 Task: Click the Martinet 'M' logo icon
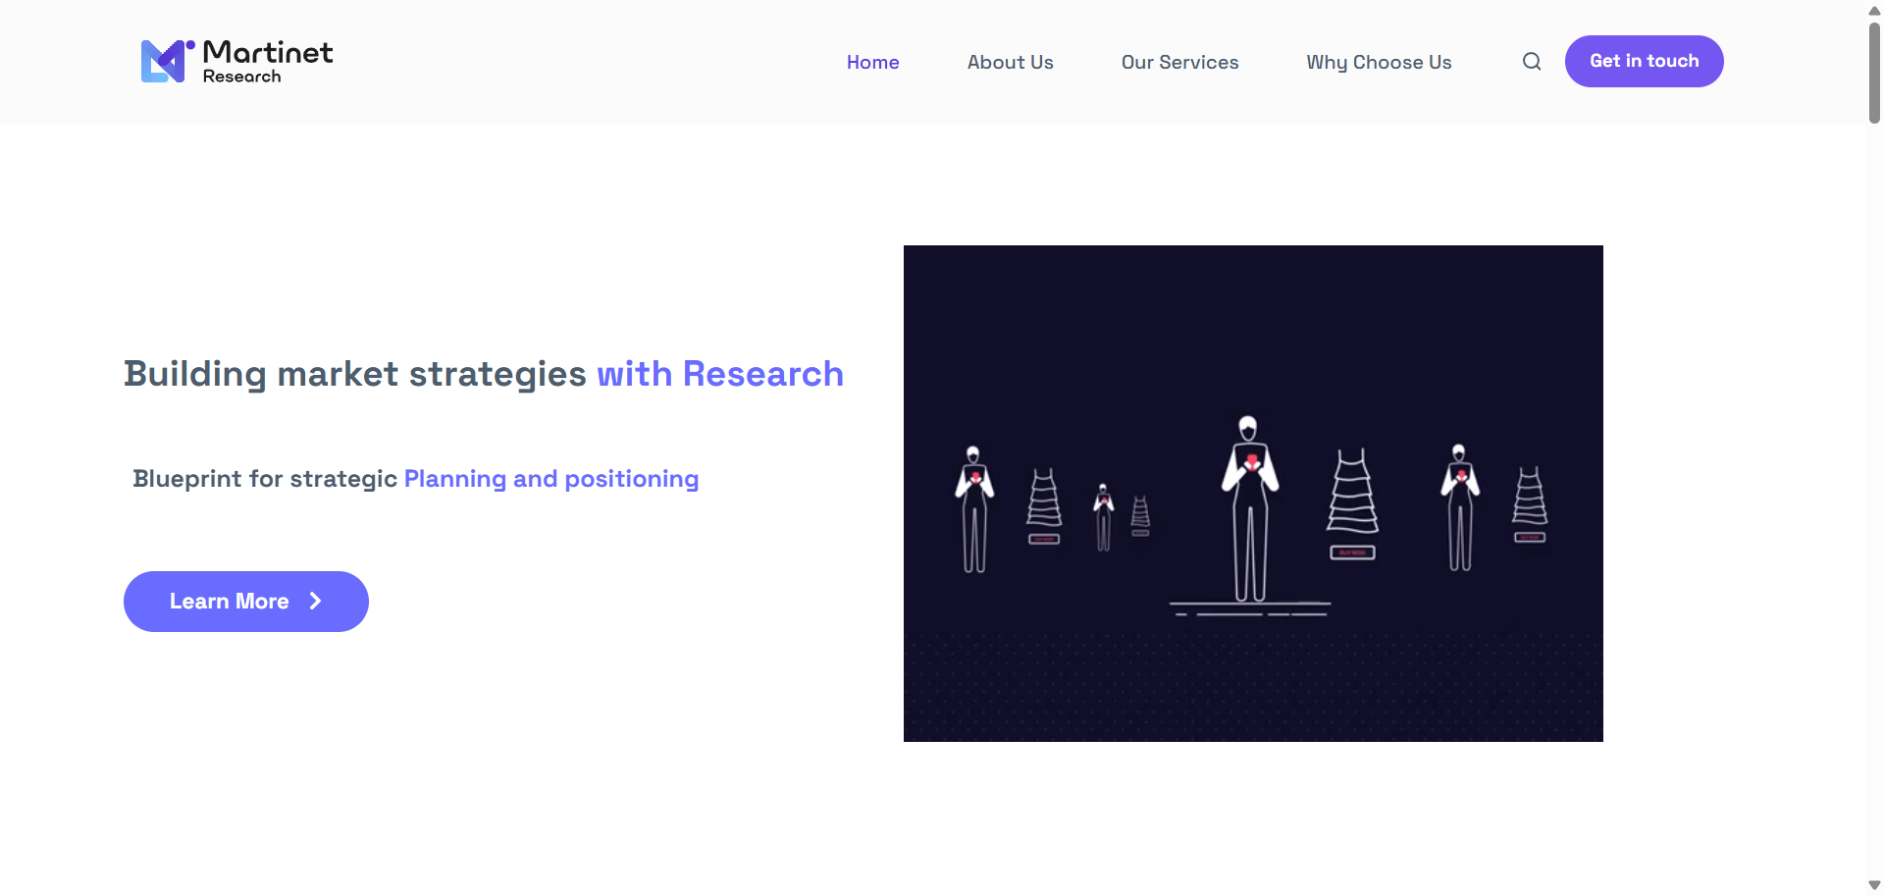click(x=164, y=61)
